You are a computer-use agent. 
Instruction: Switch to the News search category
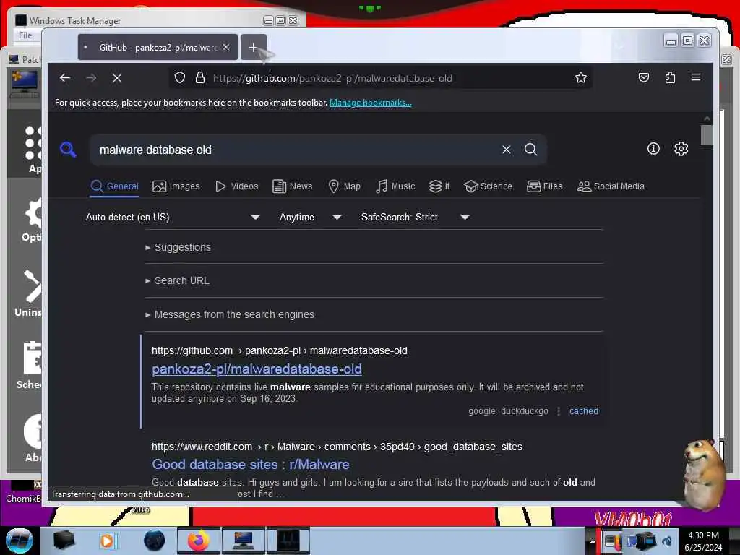click(x=292, y=186)
